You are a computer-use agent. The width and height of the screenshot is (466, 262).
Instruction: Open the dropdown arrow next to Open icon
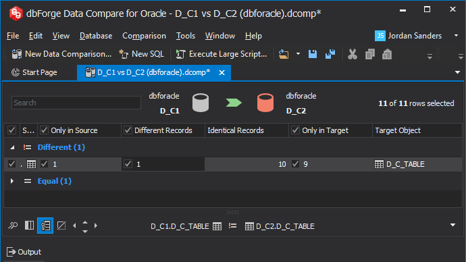click(x=298, y=54)
